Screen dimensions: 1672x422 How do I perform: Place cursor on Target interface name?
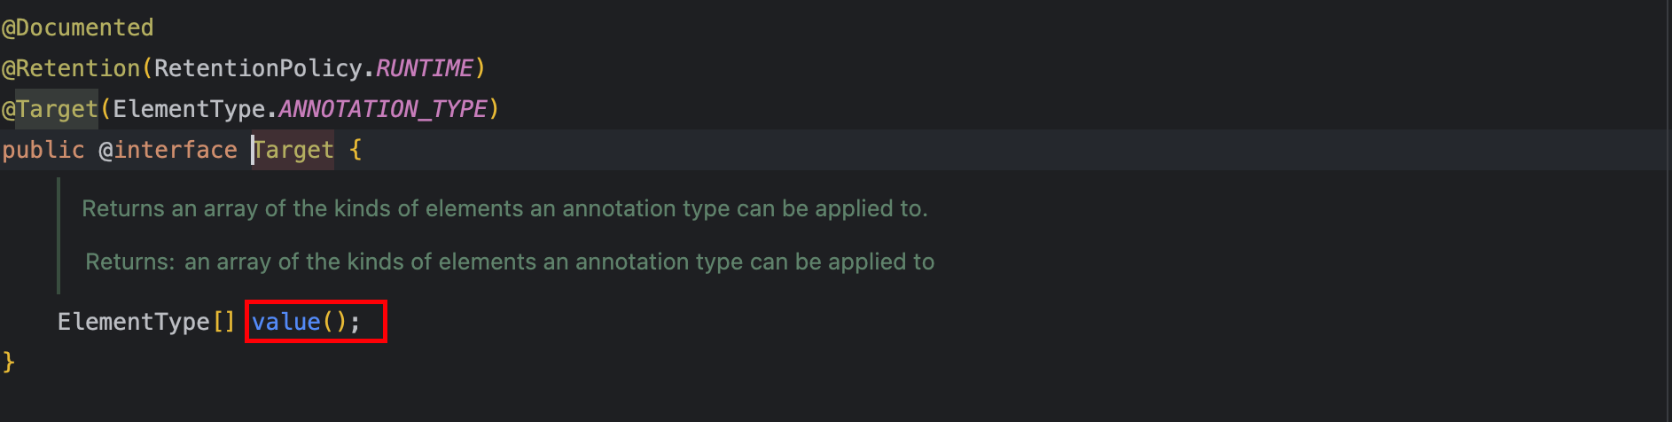click(294, 150)
